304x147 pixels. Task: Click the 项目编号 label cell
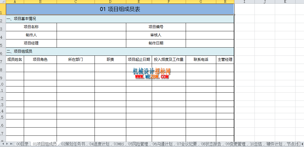coord(156,27)
